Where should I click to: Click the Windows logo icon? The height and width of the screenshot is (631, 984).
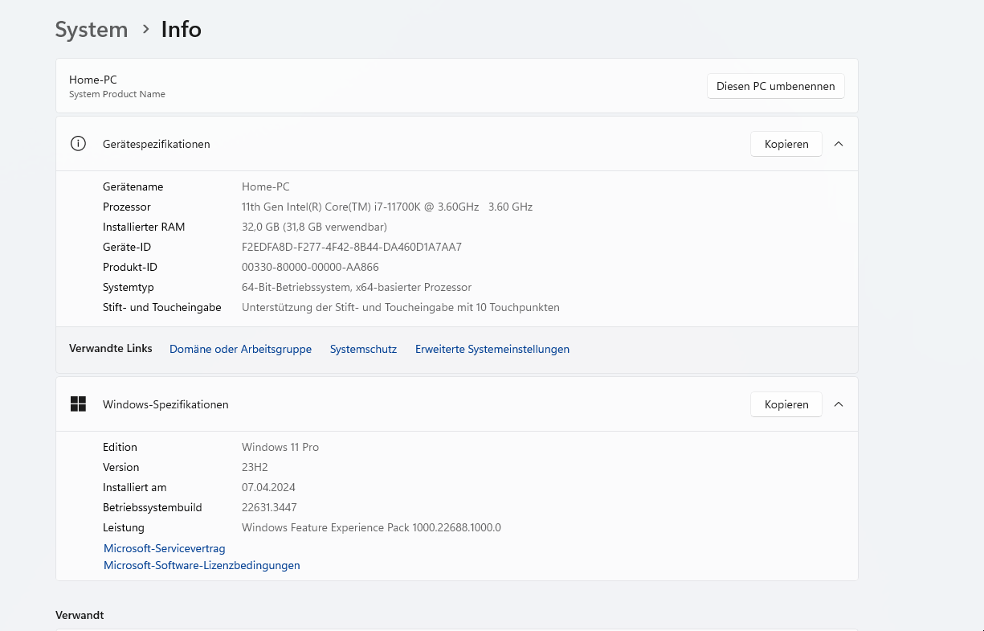[x=78, y=404]
